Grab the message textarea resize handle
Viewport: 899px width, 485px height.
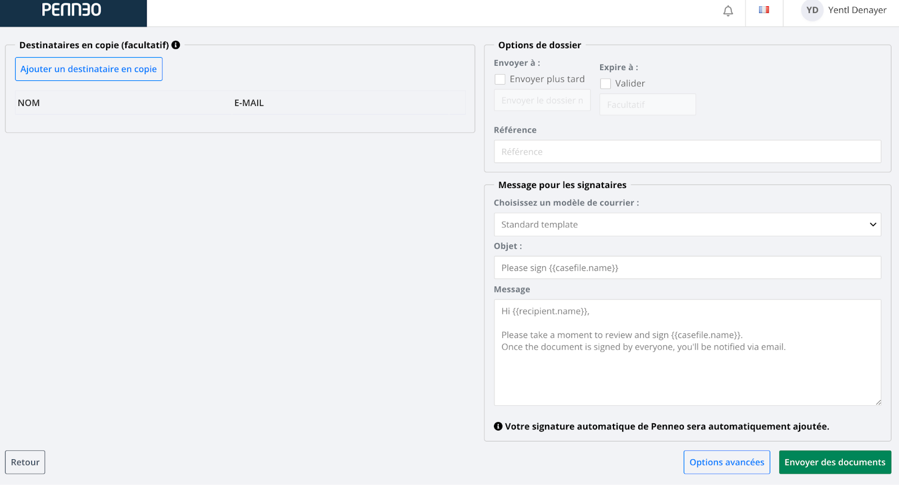click(878, 402)
